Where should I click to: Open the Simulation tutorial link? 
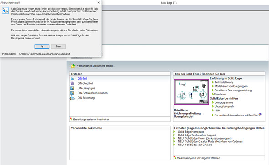pos(220,95)
